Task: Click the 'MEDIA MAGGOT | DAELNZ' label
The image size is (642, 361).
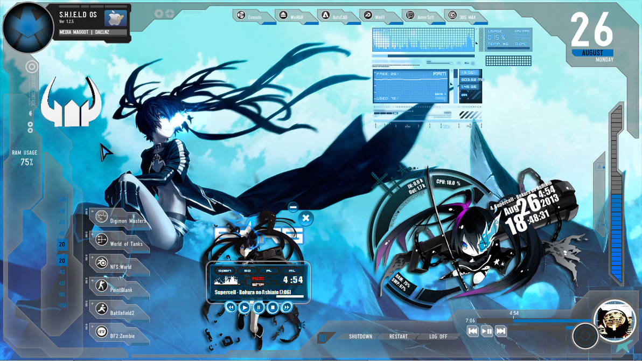Action: (x=85, y=32)
